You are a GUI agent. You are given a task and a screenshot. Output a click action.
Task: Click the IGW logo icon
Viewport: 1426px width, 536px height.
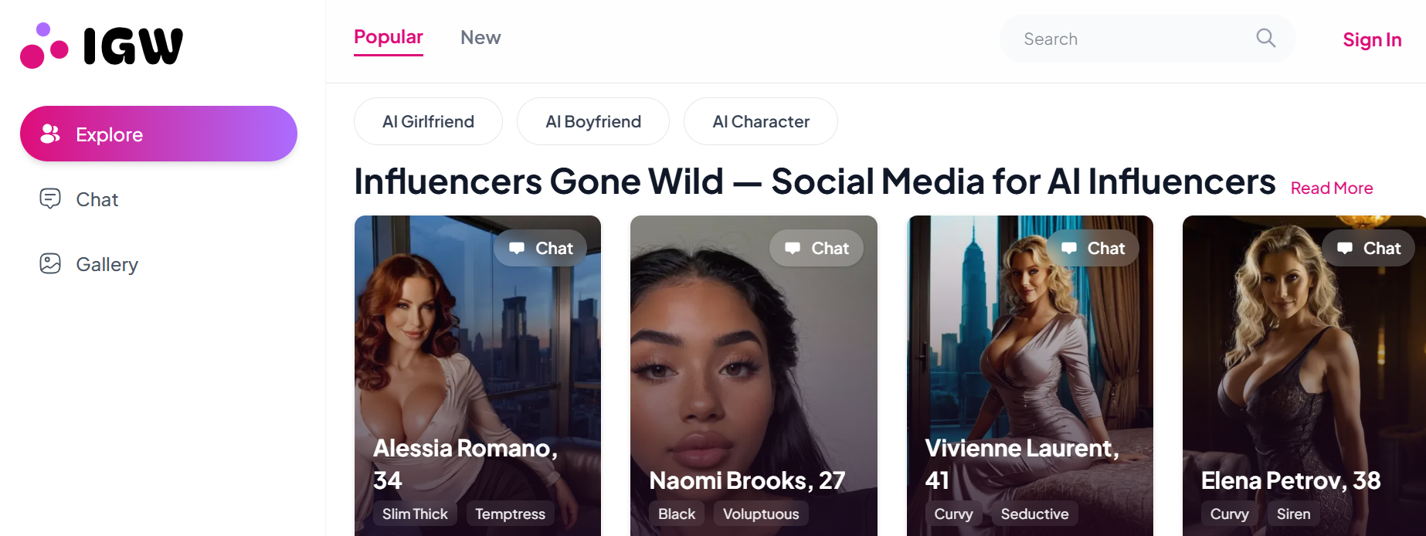[42, 45]
